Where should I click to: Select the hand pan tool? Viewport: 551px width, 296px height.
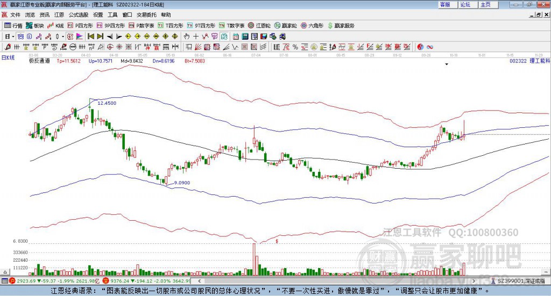pos(187,37)
